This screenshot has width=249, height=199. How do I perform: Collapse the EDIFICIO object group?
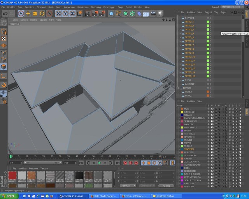178,88
